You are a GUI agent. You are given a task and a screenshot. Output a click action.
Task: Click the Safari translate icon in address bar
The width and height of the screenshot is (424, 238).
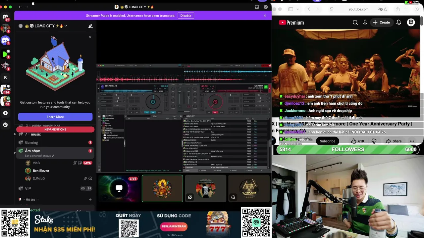pos(380,9)
